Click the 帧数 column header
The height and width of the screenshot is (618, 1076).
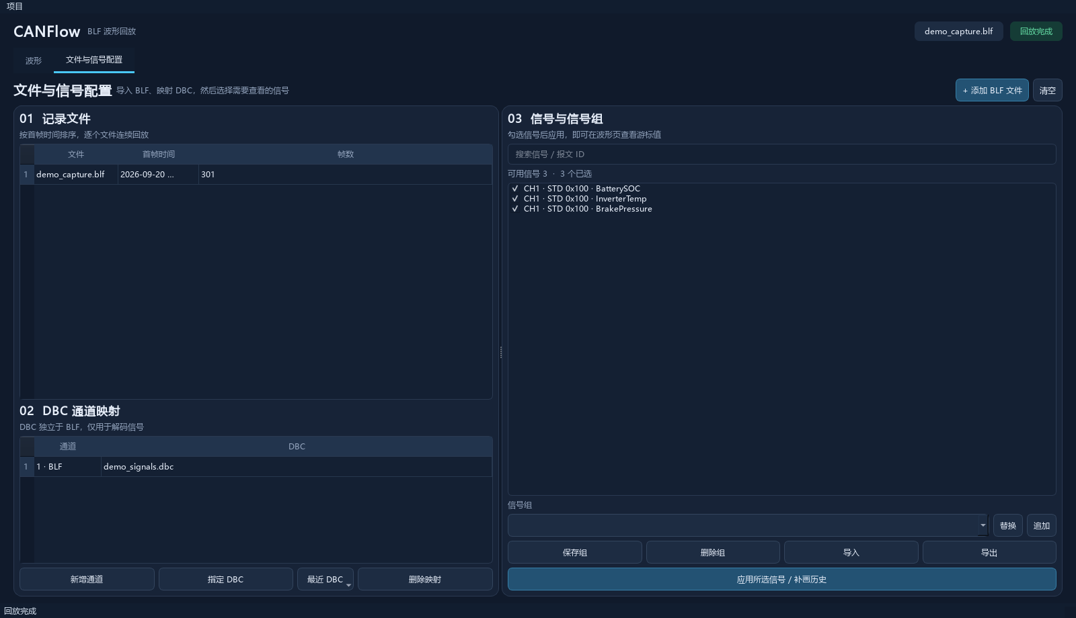pyautogui.click(x=345, y=154)
